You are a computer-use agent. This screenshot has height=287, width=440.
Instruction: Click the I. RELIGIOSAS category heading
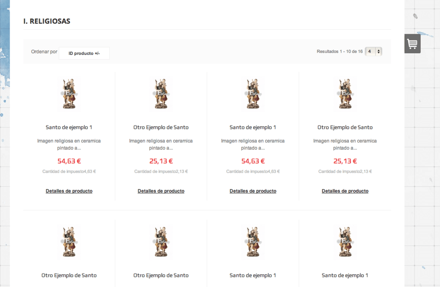point(47,21)
